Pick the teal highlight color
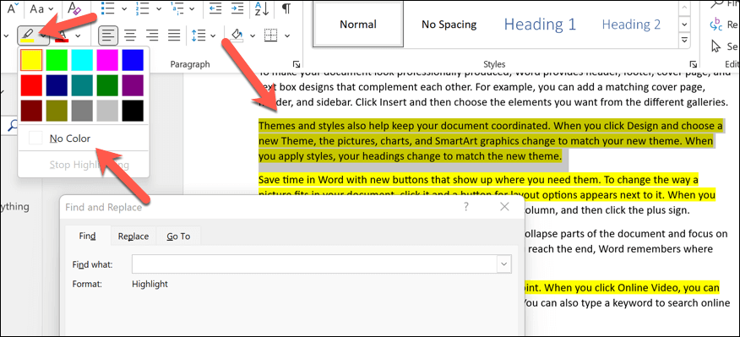This screenshot has width=740, height=337. pos(82,85)
